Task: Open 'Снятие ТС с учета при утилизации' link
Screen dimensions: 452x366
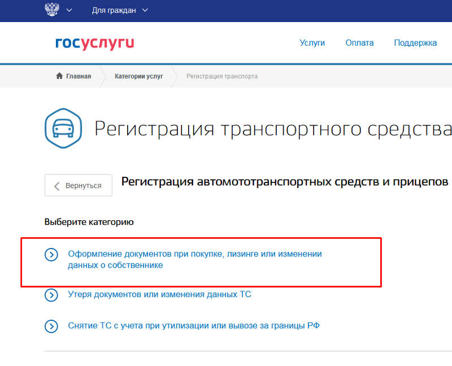Action: point(194,326)
